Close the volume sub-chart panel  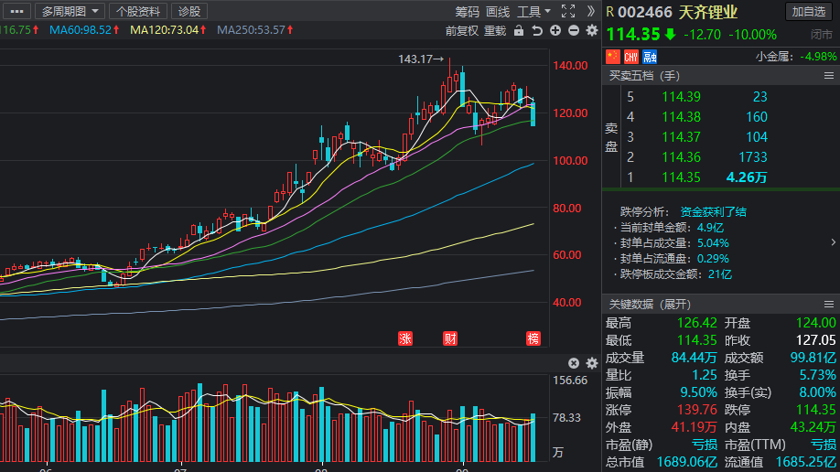574,363
